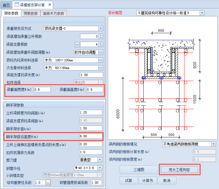Viewport: 219px width, 189px height.
Task: Click the 脚手架搭设高度H input field
Action: (x=91, y=136)
